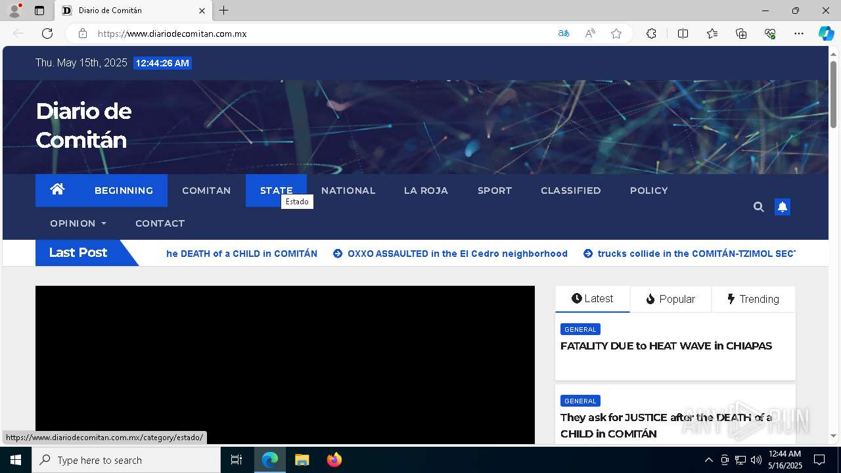Click the home icon in navigation bar
The image size is (841, 473).
57,190
